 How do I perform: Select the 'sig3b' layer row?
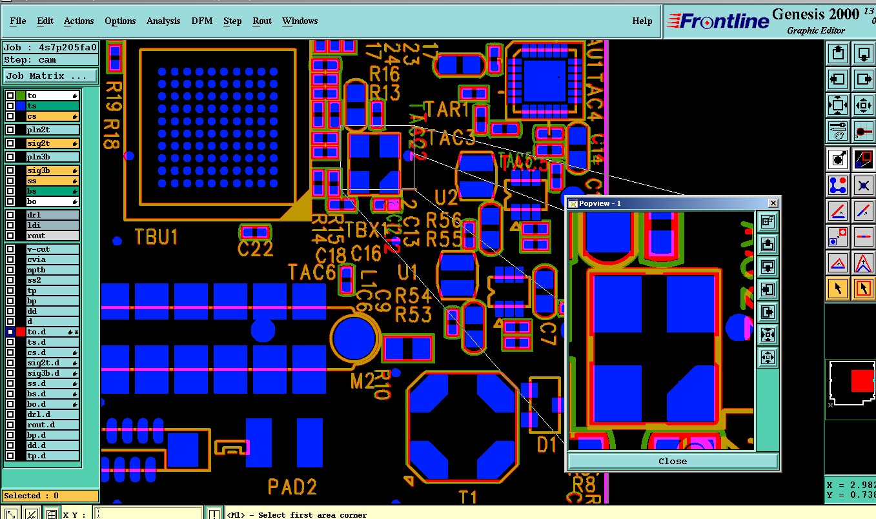point(53,170)
